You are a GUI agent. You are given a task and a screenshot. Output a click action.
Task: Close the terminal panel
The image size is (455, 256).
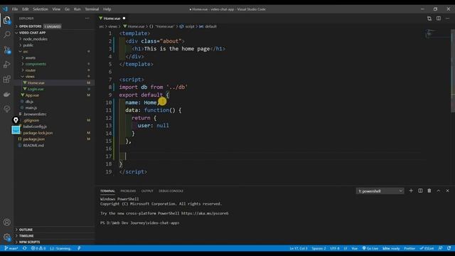[447, 191]
